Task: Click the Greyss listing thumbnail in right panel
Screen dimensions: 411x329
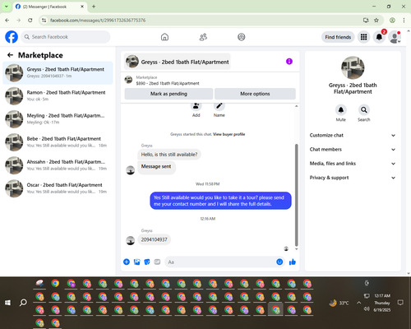Action: click(x=353, y=67)
